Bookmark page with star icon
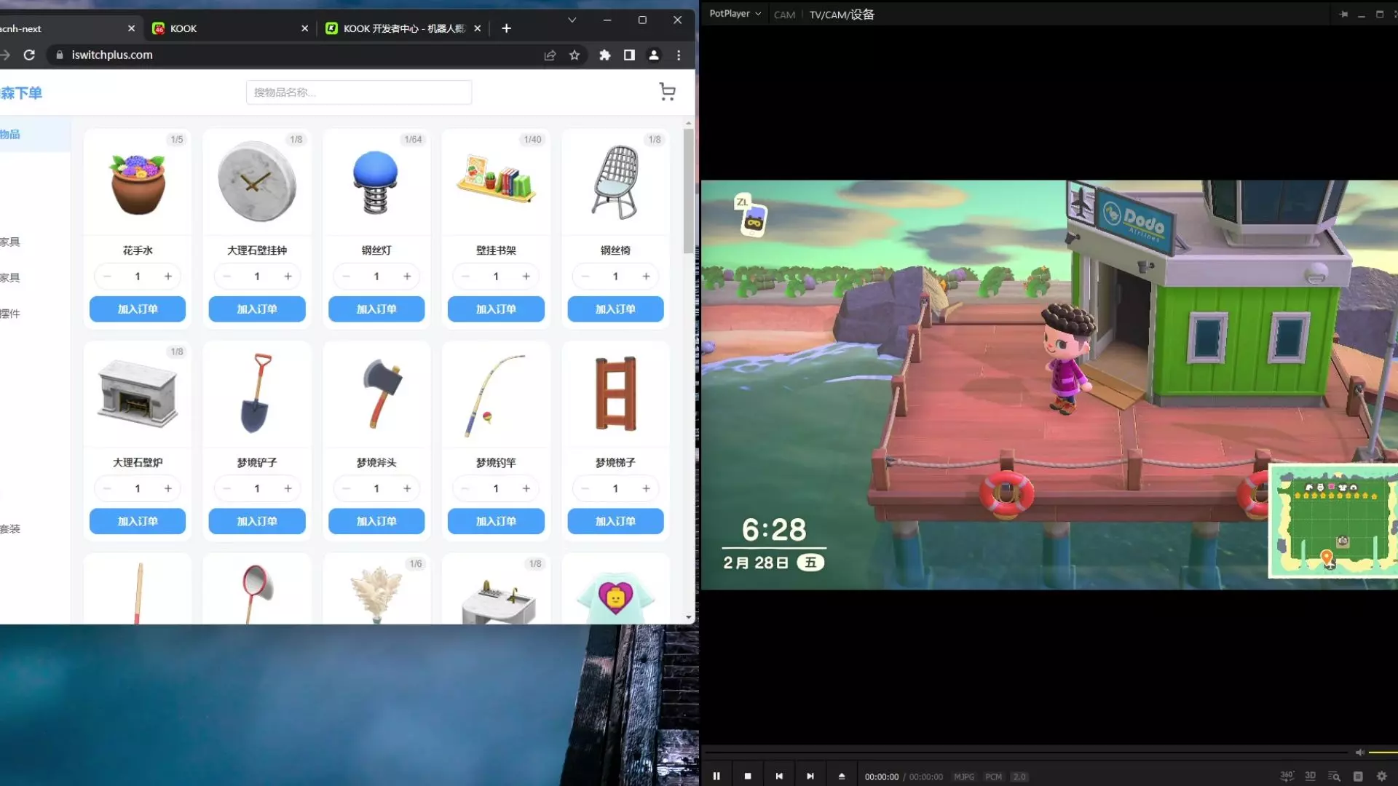Image resolution: width=1398 pixels, height=786 pixels. click(574, 55)
